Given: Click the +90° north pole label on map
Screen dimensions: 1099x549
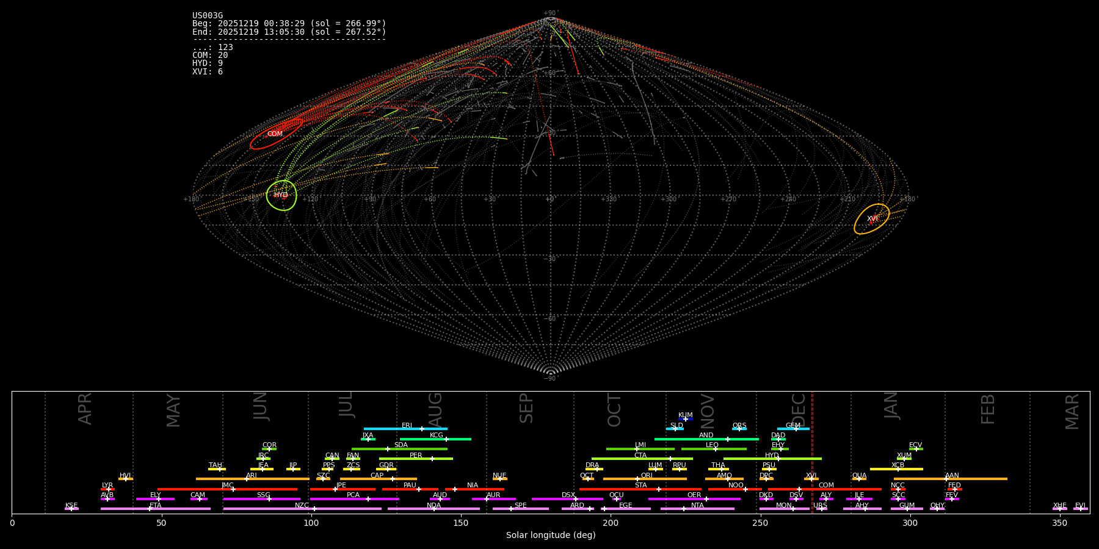Looking at the screenshot, I should click(x=550, y=13).
